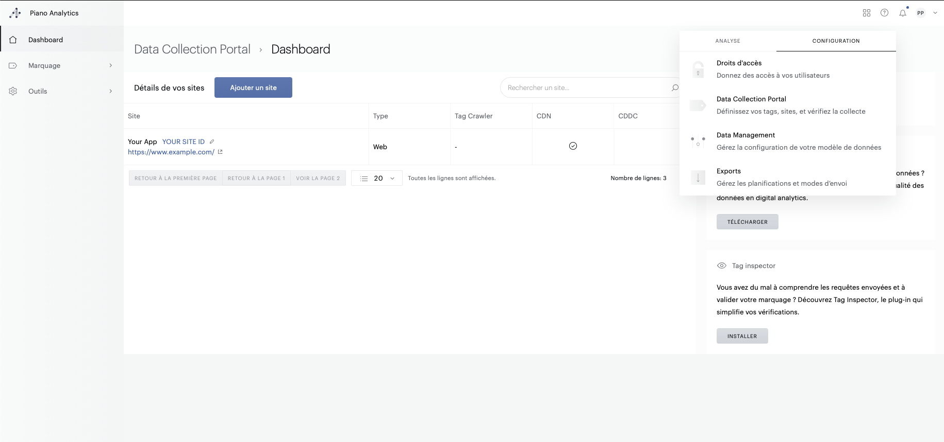The width and height of the screenshot is (944, 442).
Task: Open the help question mark icon
Action: (885, 13)
